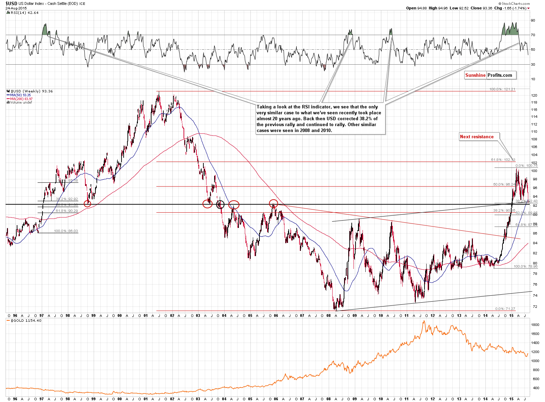Image resolution: width=545 pixels, height=402 pixels.
Task: Click the 'RSI(14) 42.64' indicator label
Action: pos(24,13)
